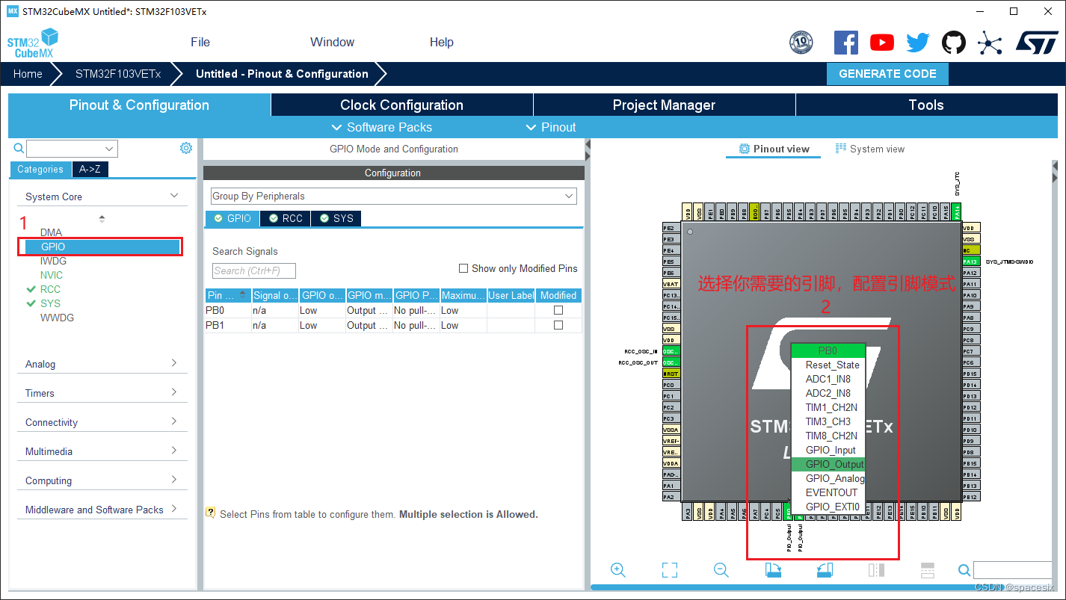
Task: Select the RCC configuration tab
Action: coord(286,218)
